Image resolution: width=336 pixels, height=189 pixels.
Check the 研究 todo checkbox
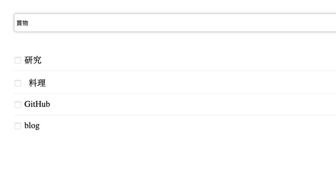[18, 60]
